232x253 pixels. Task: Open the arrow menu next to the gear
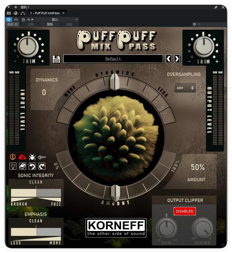click(199, 24)
